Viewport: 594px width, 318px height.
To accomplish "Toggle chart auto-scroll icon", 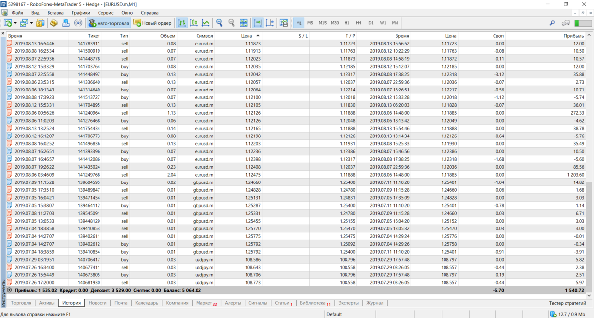I will pyautogui.click(x=258, y=23).
